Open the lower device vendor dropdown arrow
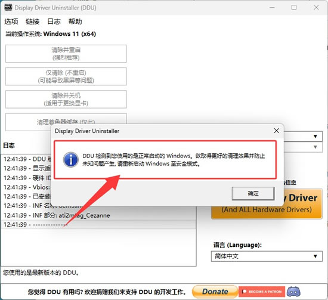 tap(315, 147)
